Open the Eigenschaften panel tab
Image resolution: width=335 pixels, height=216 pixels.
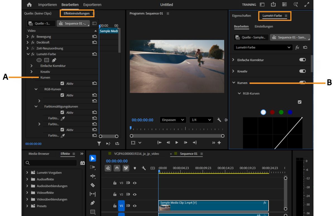pyautogui.click(x=241, y=16)
